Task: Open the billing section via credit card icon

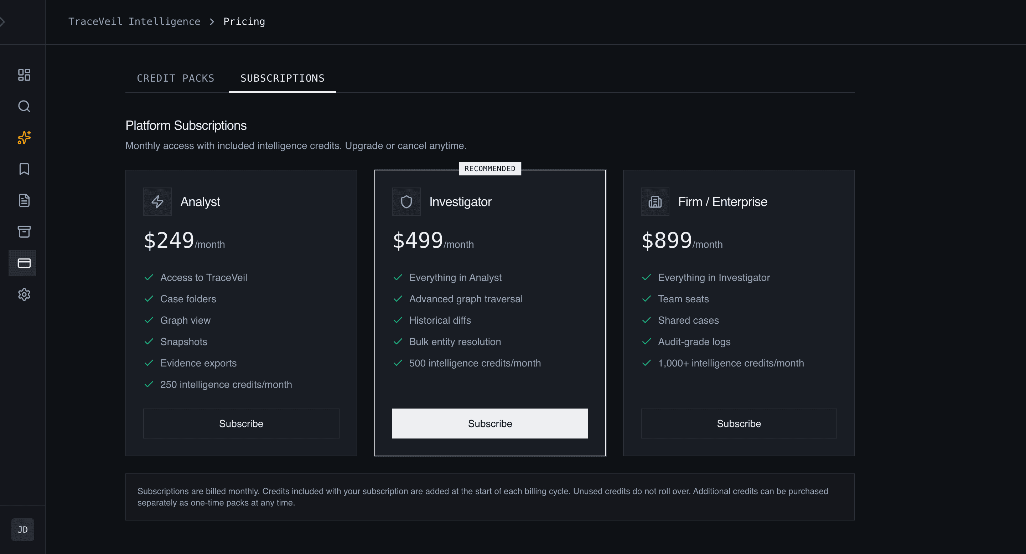Action: point(23,263)
